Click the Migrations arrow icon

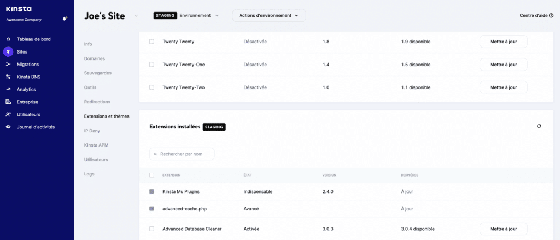[x=8, y=65]
